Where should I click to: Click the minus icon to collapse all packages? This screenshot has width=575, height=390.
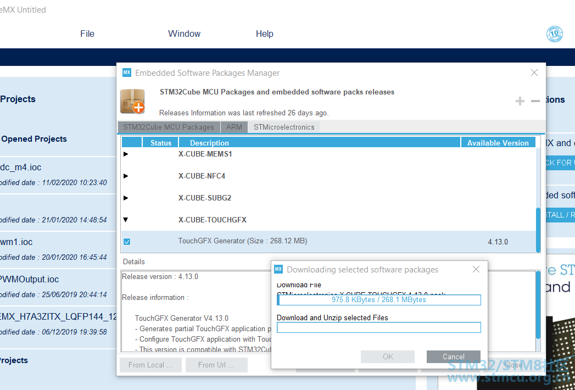click(x=535, y=101)
